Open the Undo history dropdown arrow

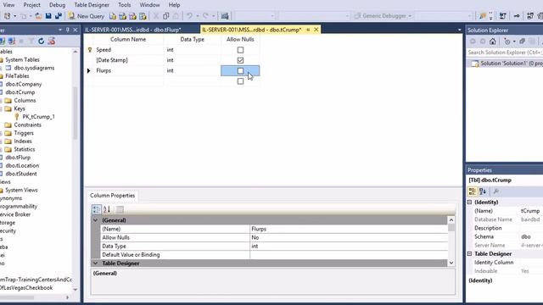pos(198,16)
